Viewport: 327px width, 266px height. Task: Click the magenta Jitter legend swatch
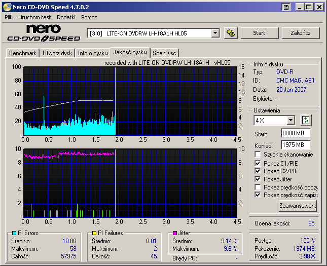coord(175,233)
